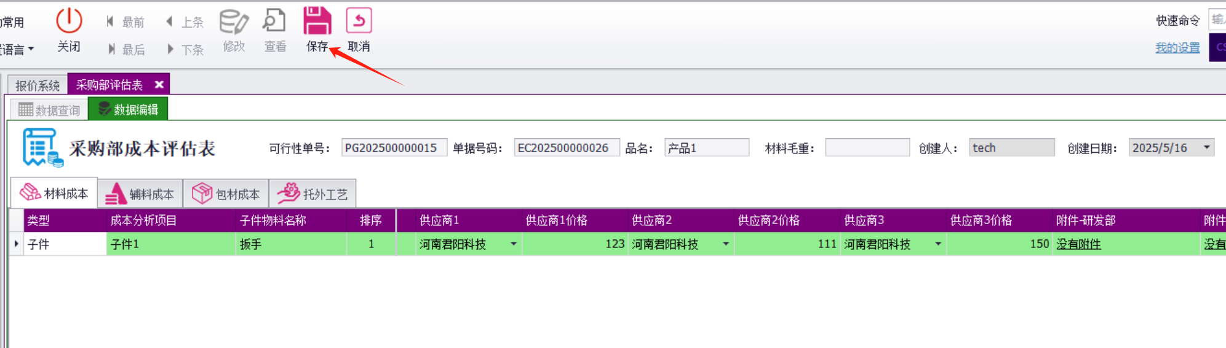This screenshot has width=1226, height=348.
Task: Click the price cell showing 111
Action: pyautogui.click(x=787, y=244)
